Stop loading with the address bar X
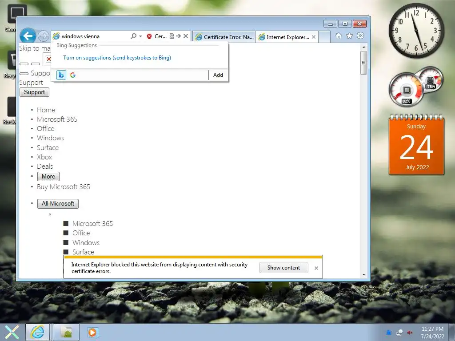The width and height of the screenshot is (455, 341). [186, 36]
